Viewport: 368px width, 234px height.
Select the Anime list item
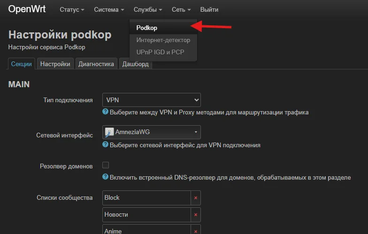click(x=146, y=230)
